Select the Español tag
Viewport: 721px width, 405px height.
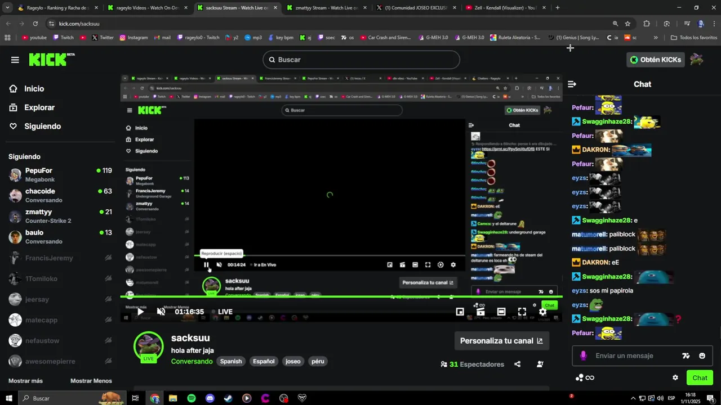(264, 361)
